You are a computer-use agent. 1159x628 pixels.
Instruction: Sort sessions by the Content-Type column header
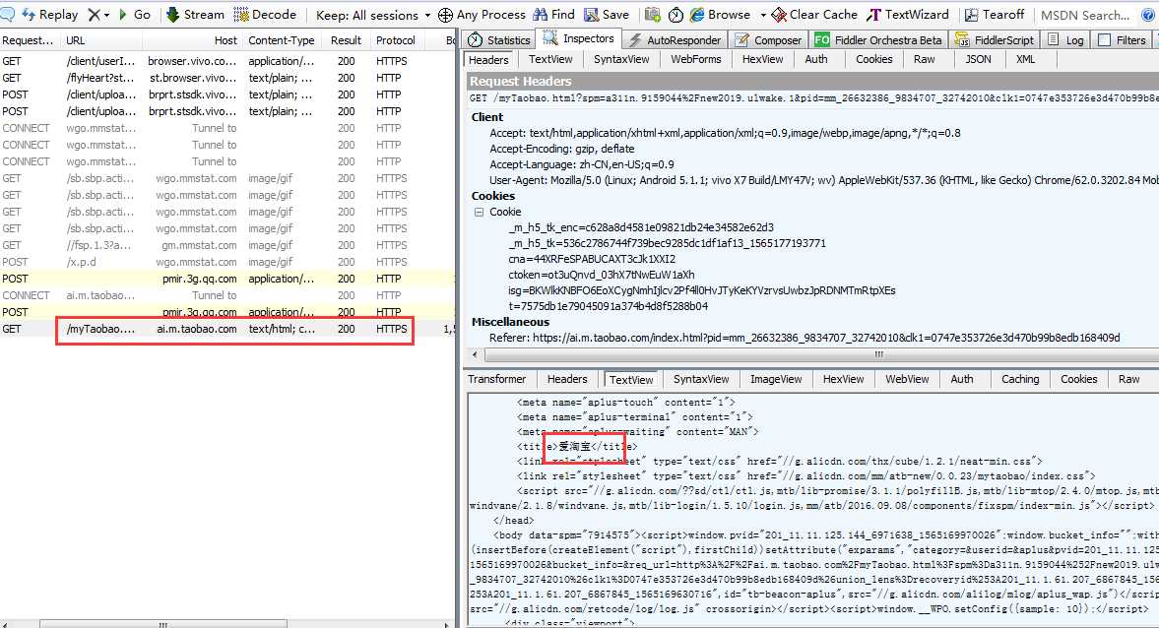pyautogui.click(x=281, y=40)
